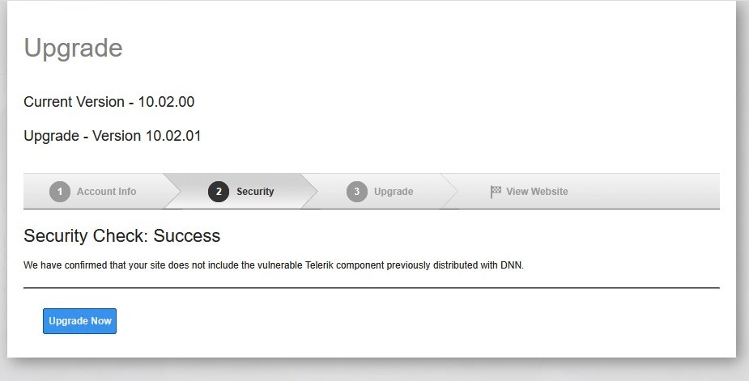Click the step 1 number circle
The height and width of the screenshot is (381, 749).
point(59,192)
